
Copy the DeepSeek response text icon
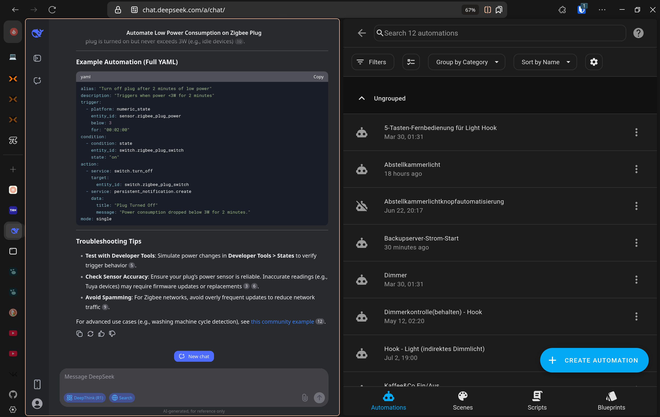click(x=79, y=334)
